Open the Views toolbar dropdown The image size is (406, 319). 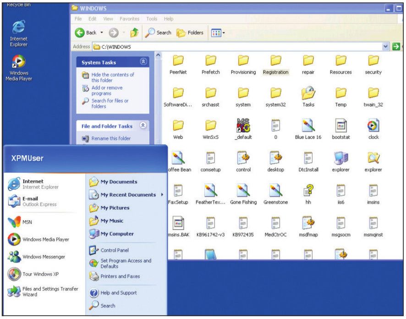[x=218, y=33]
